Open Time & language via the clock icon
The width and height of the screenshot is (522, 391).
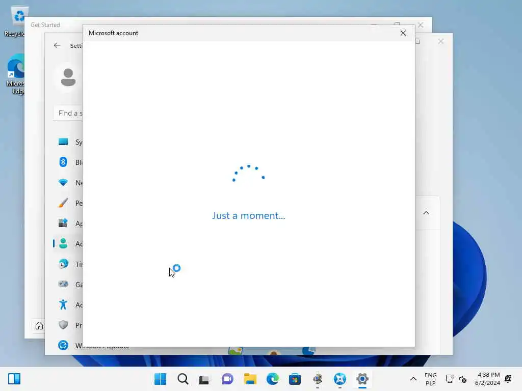tap(63, 264)
